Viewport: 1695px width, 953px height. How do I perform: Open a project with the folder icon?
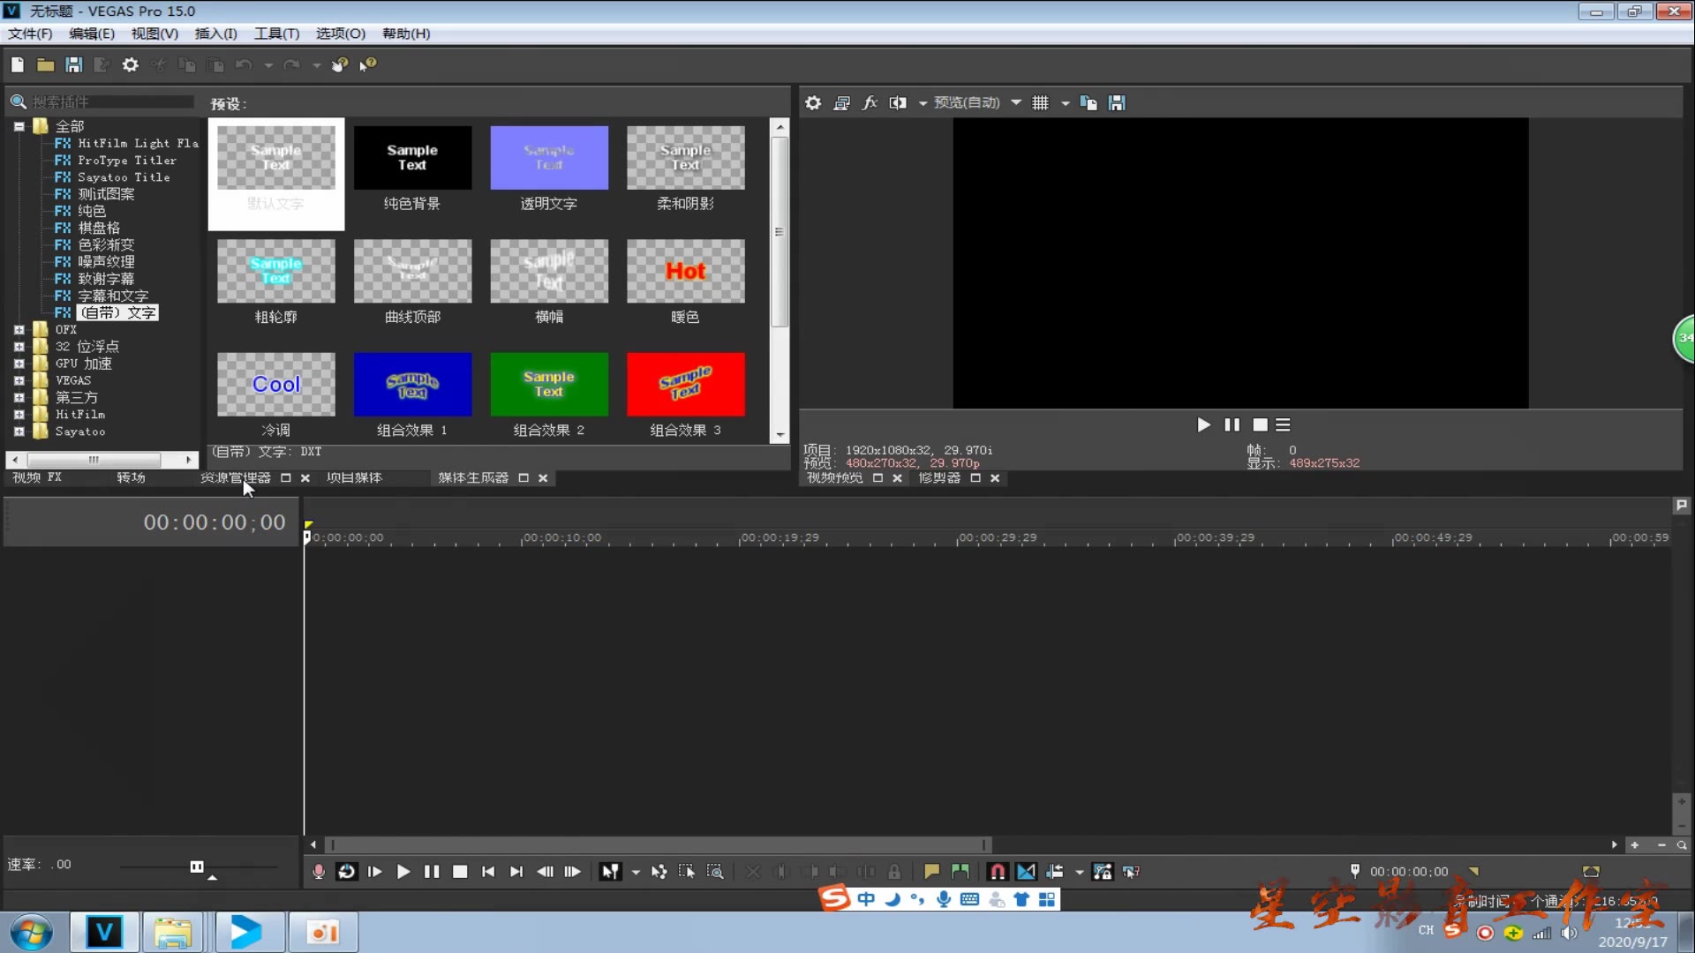click(x=45, y=64)
